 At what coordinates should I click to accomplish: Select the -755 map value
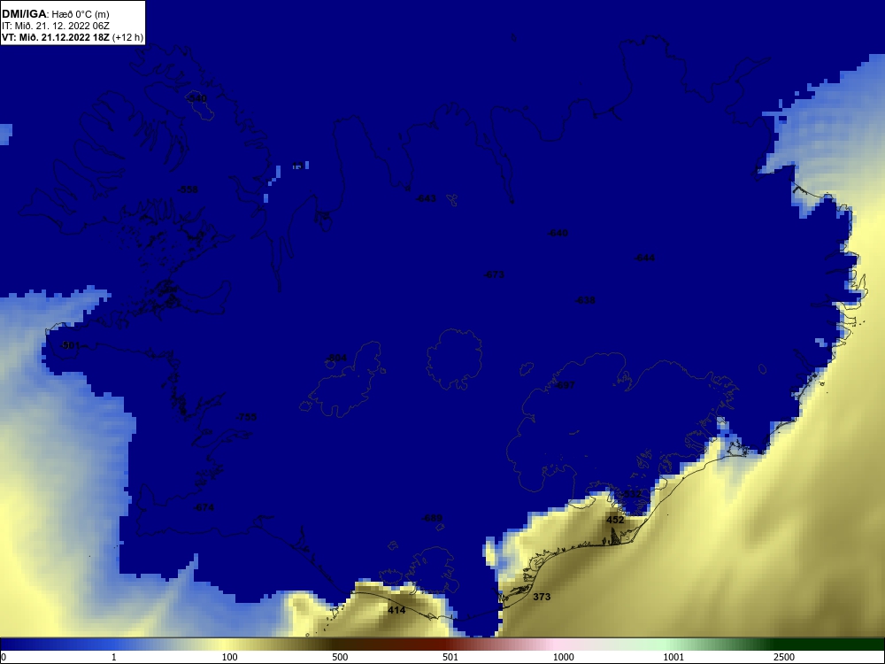point(246,417)
